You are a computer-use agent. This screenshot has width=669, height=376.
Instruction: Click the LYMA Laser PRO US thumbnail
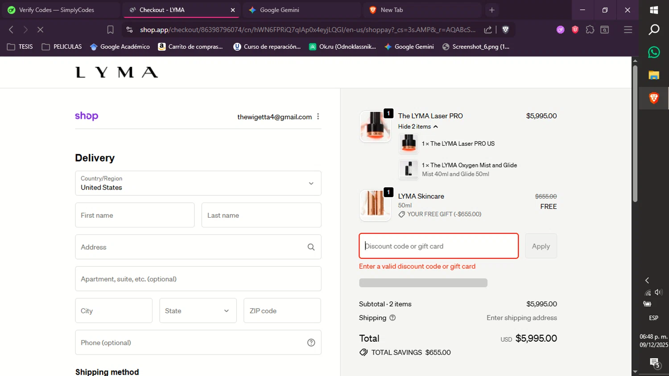point(409,144)
